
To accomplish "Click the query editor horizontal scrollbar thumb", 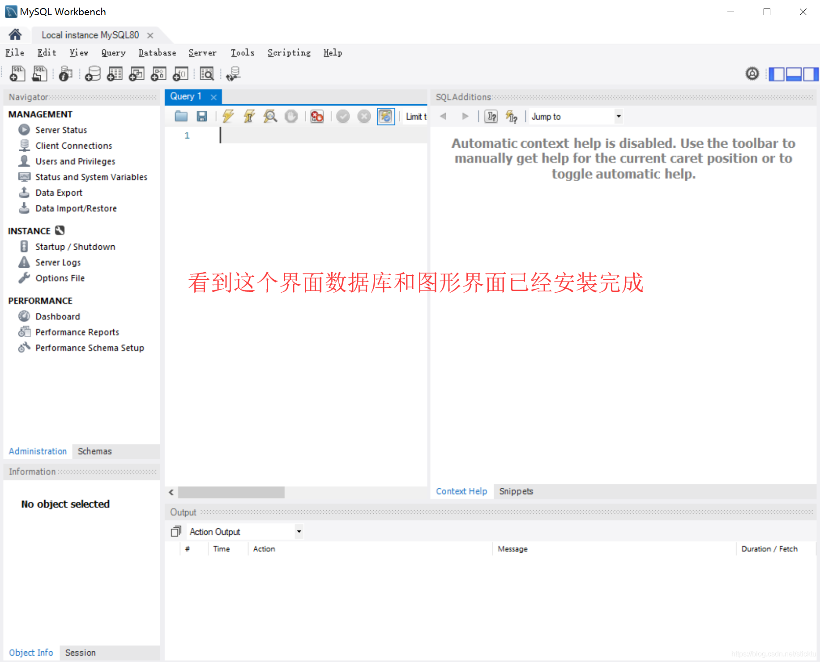I will pyautogui.click(x=231, y=492).
